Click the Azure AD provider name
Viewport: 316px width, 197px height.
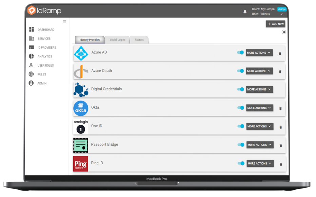click(99, 52)
